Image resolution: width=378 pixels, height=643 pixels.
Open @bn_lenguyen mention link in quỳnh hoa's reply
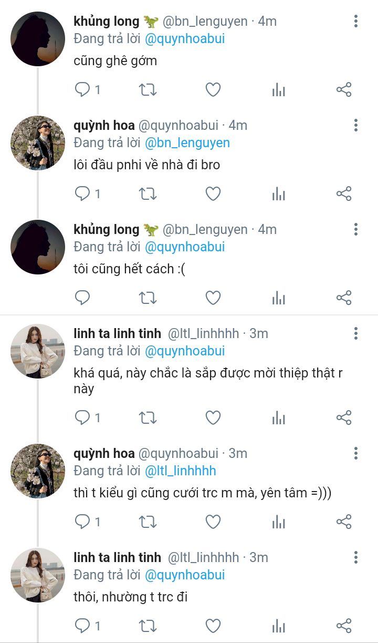(x=187, y=143)
